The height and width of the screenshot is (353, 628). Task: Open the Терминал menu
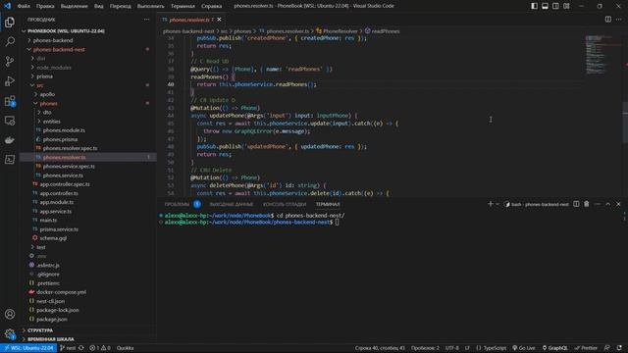(x=183, y=6)
